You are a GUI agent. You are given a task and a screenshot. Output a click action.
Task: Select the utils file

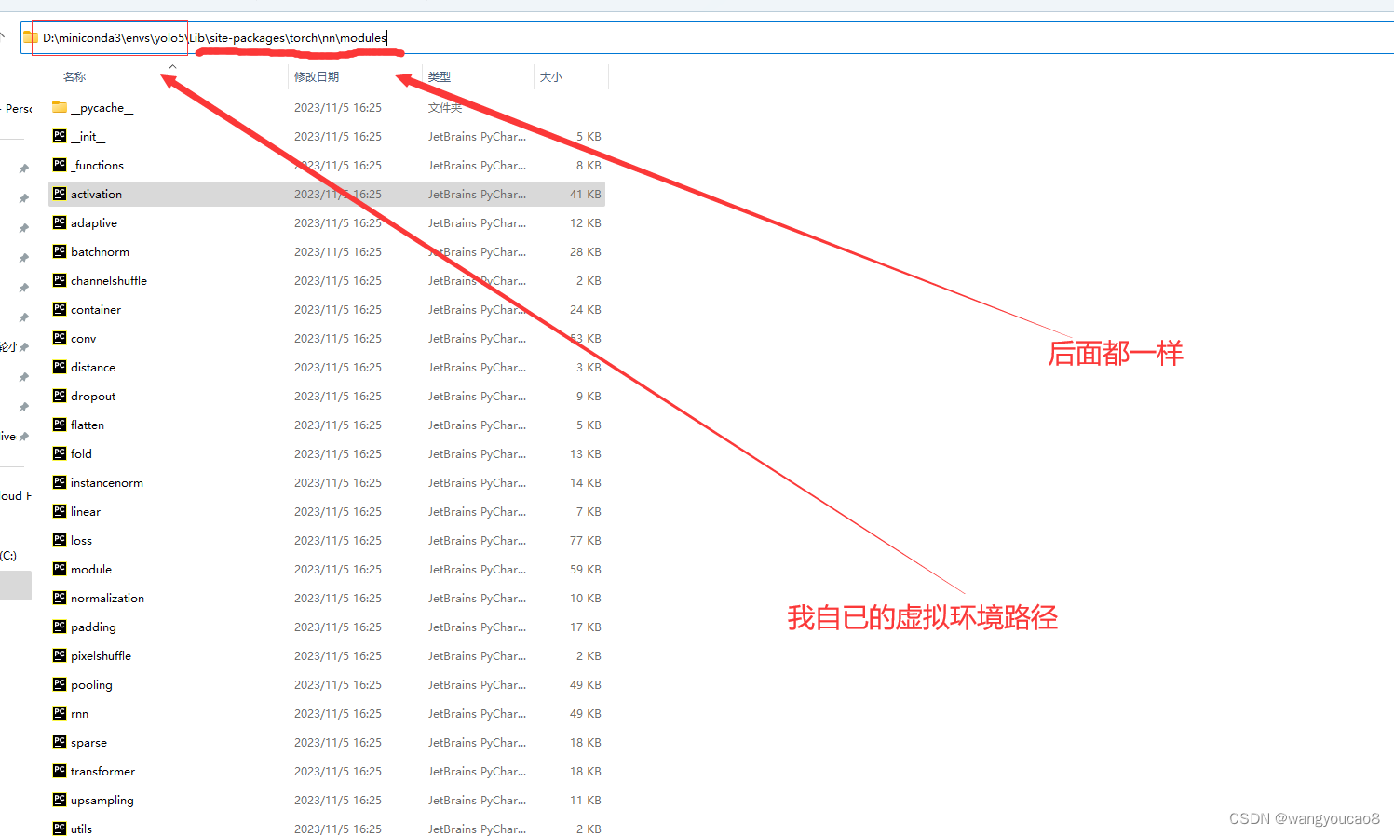pyautogui.click(x=81, y=829)
